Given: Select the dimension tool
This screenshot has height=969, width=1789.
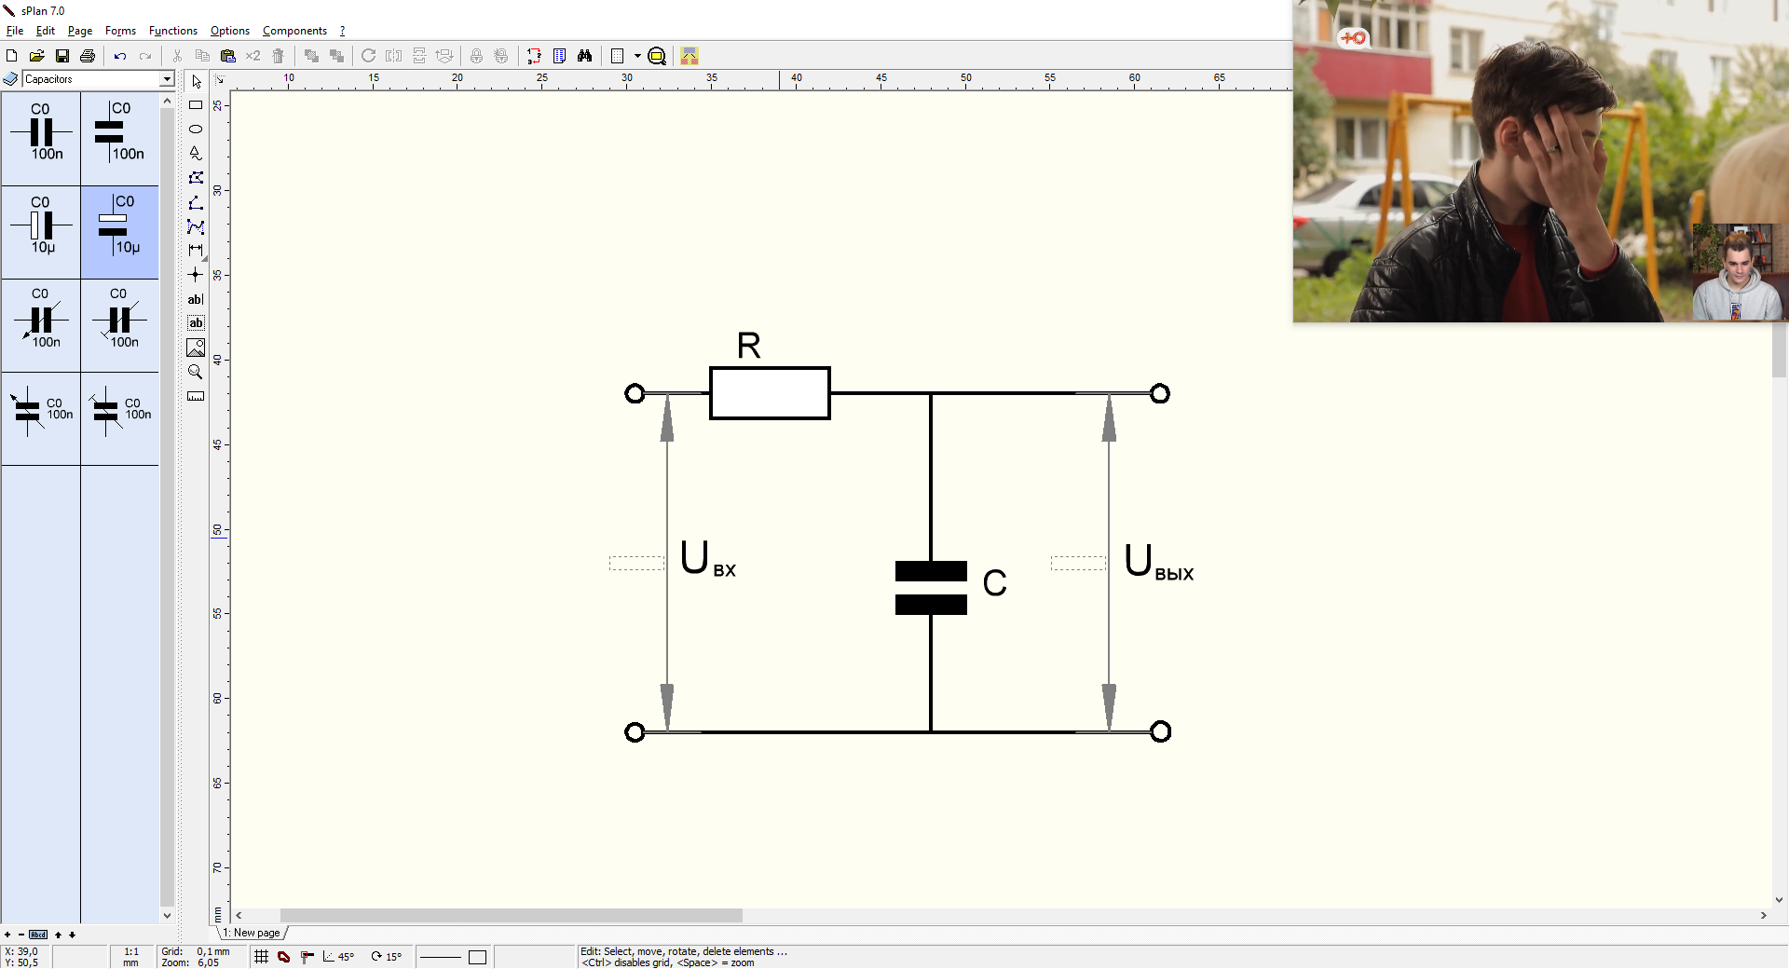Looking at the screenshot, I should point(196,251).
